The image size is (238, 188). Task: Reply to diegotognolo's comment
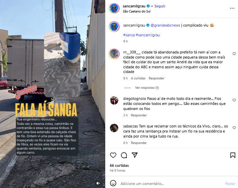(139, 115)
